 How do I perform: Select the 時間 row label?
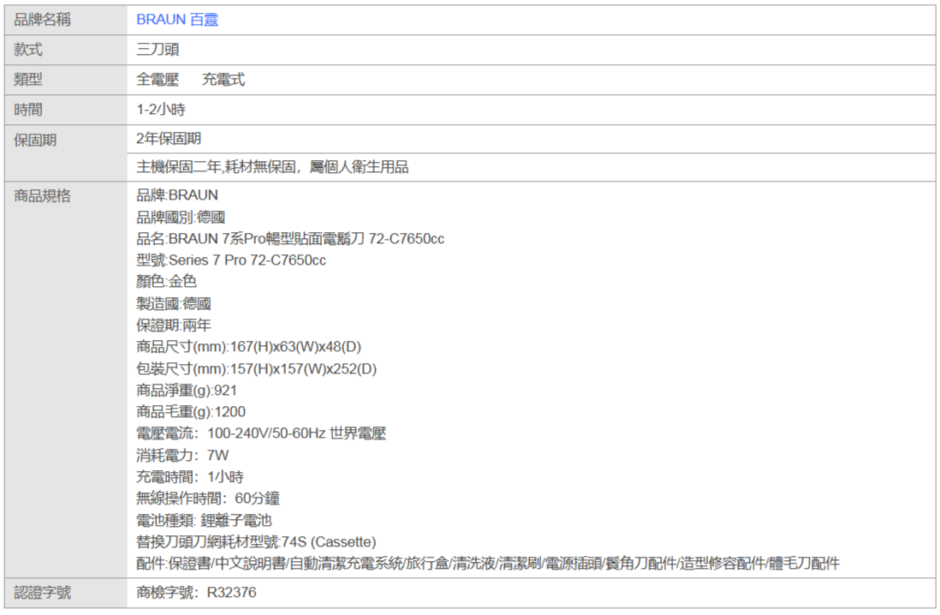click(27, 110)
